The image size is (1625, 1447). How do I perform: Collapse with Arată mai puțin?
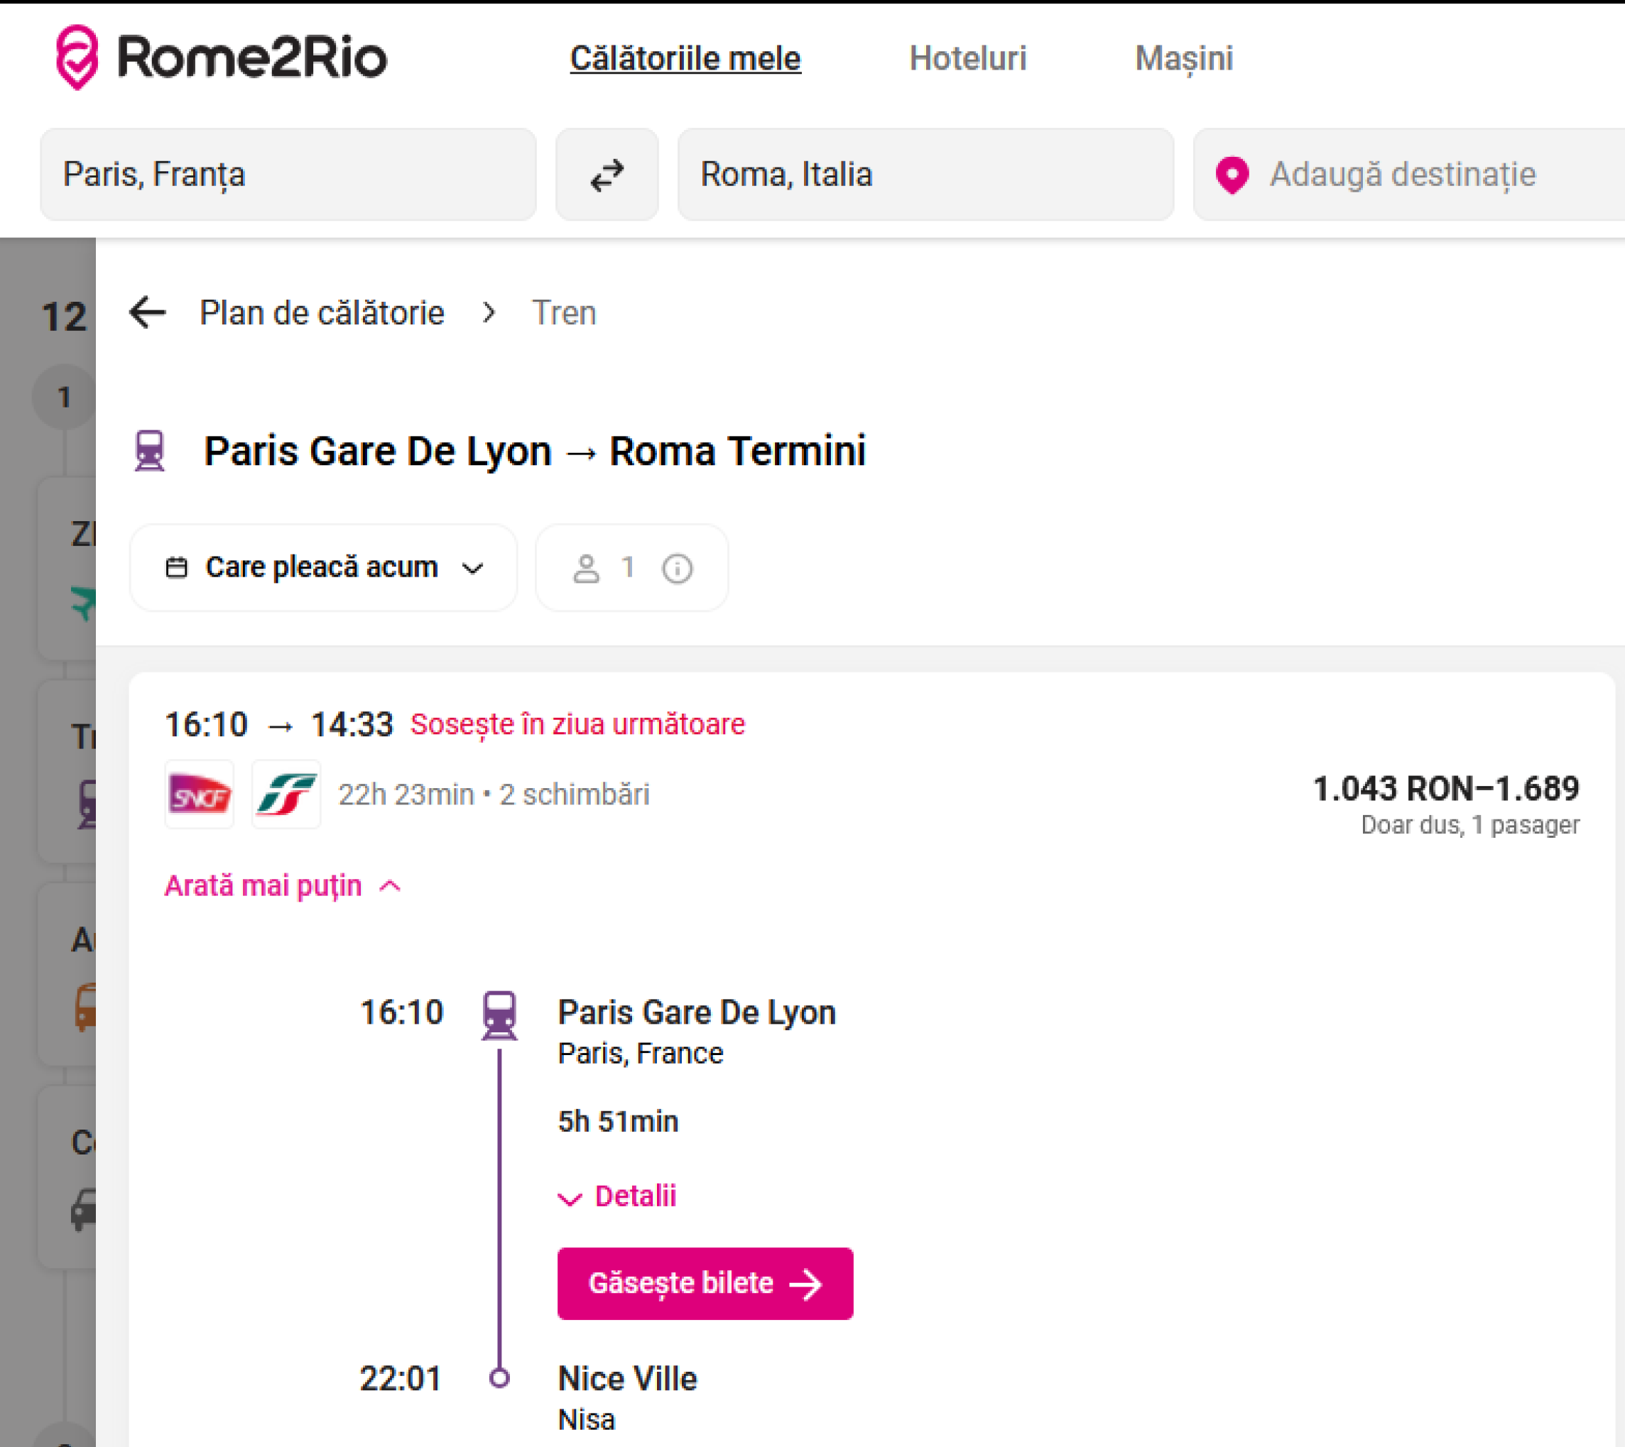point(283,885)
